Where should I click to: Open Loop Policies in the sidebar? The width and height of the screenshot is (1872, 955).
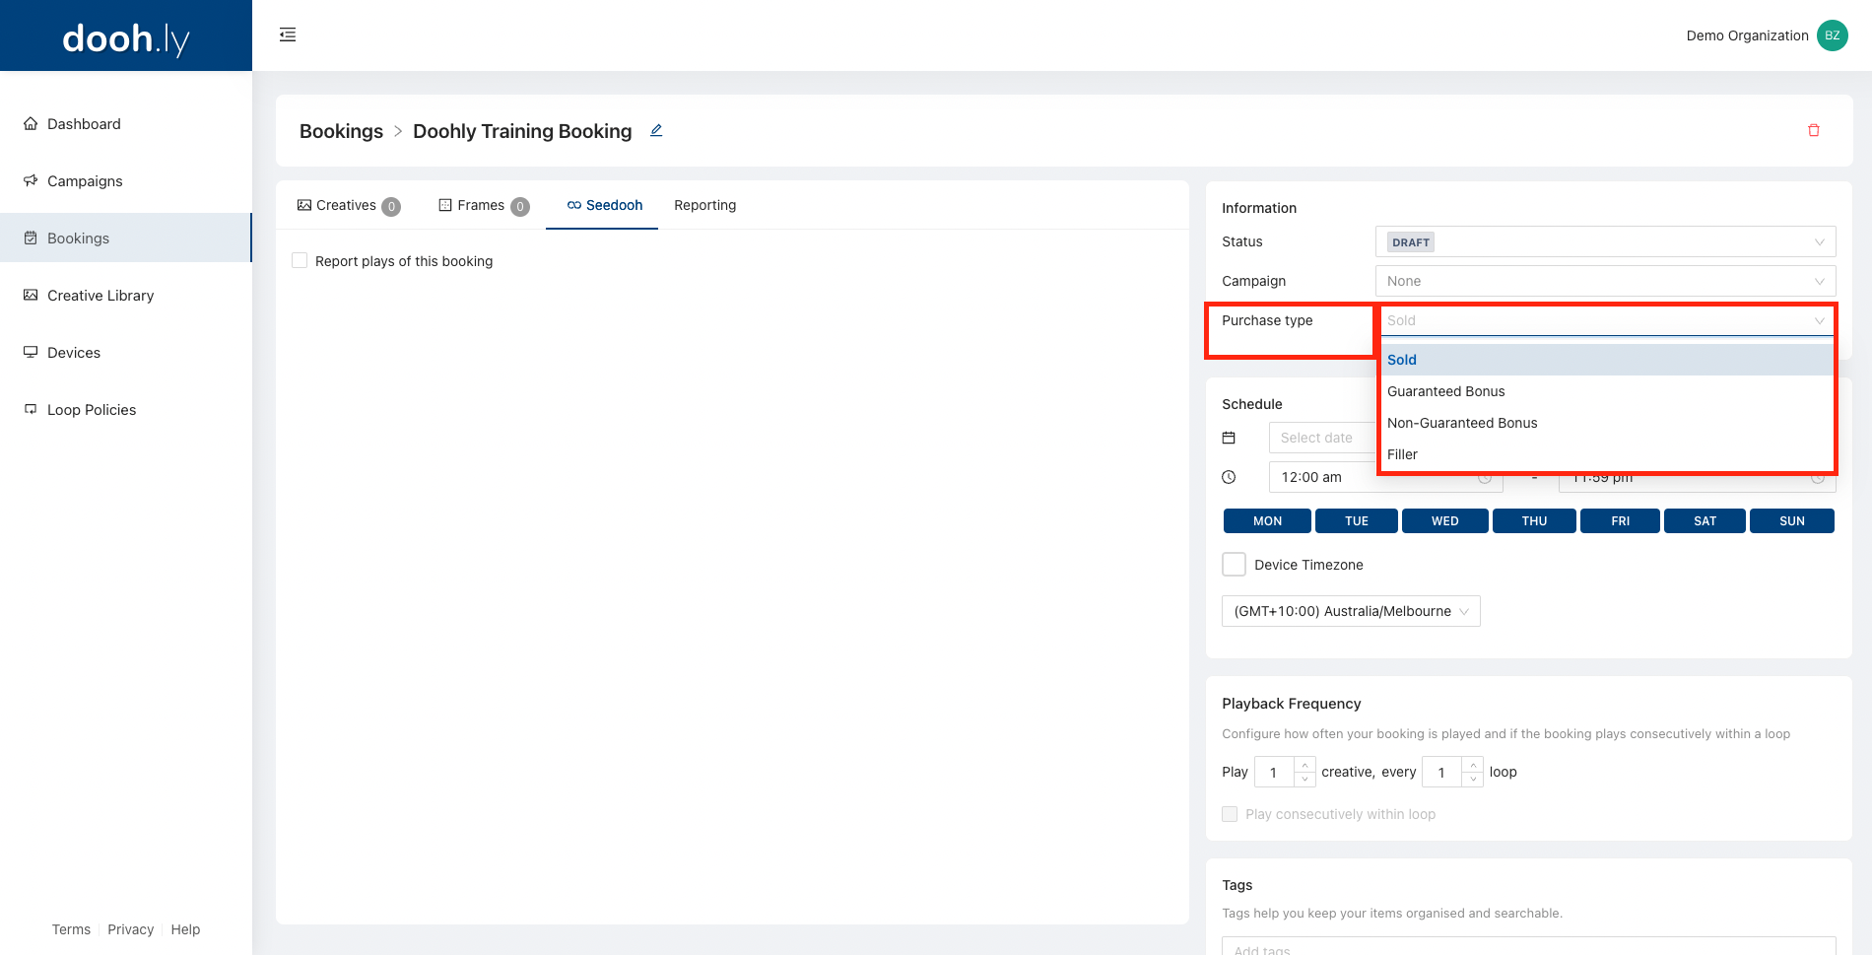point(126,410)
